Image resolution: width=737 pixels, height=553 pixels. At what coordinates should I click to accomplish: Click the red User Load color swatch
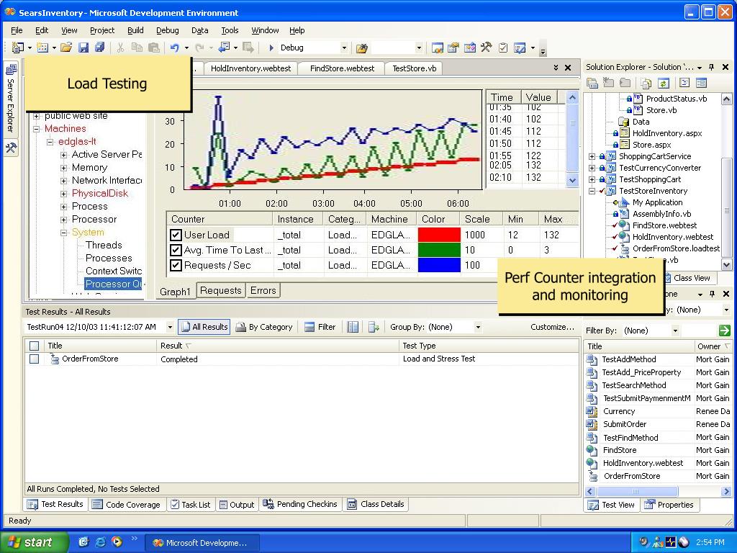point(439,235)
